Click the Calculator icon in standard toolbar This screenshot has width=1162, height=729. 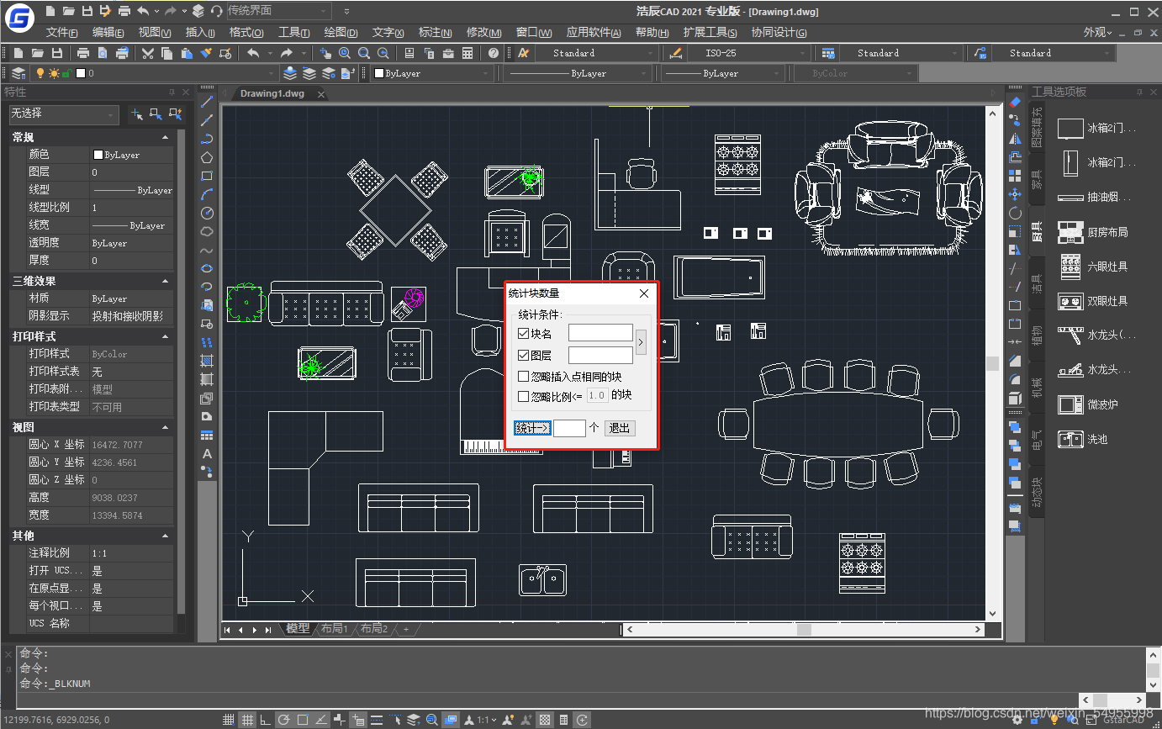pyautogui.click(x=467, y=53)
